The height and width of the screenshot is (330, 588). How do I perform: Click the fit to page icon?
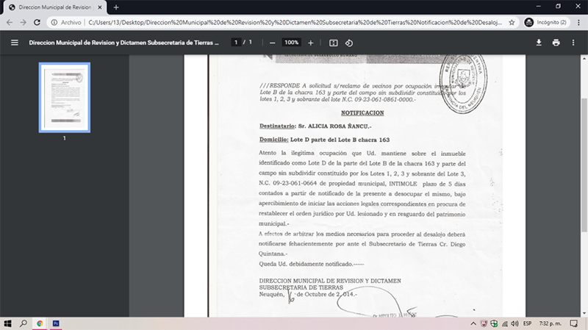(x=333, y=43)
